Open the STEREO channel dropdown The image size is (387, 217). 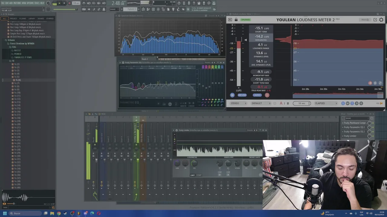click(x=239, y=103)
